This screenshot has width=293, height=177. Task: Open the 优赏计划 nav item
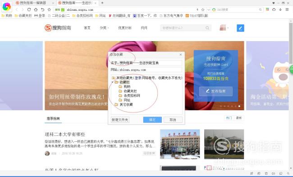(124, 28)
